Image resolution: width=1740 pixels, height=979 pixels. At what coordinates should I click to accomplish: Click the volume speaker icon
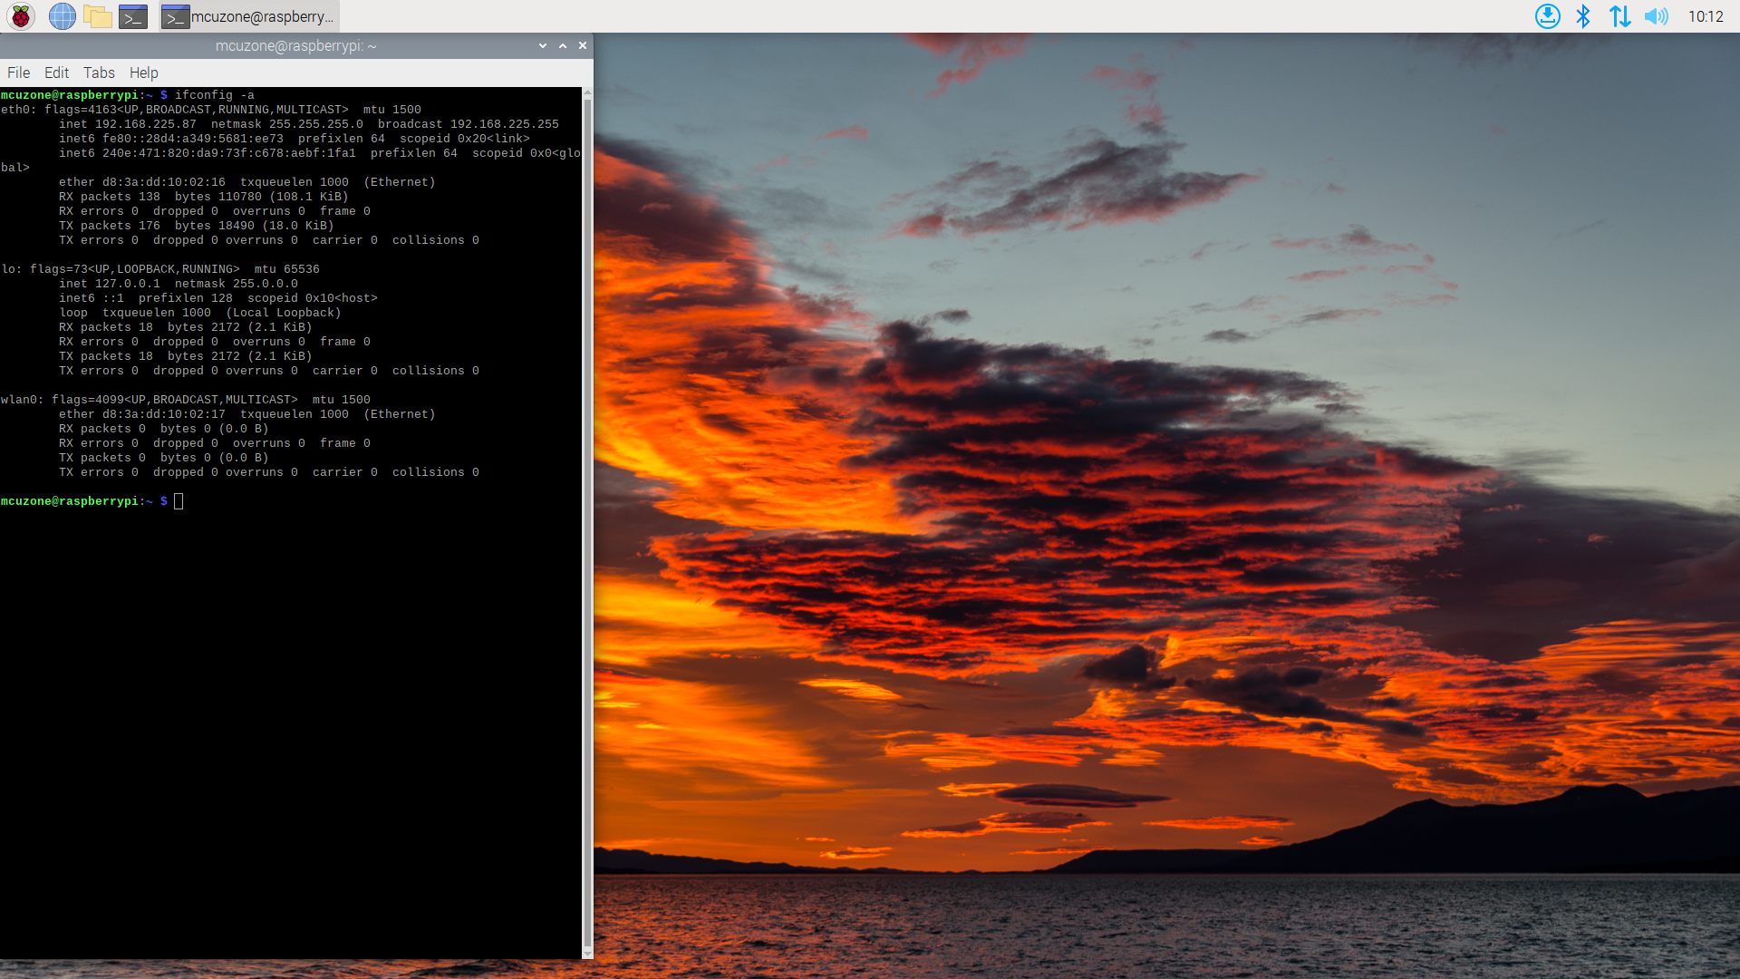(1656, 16)
